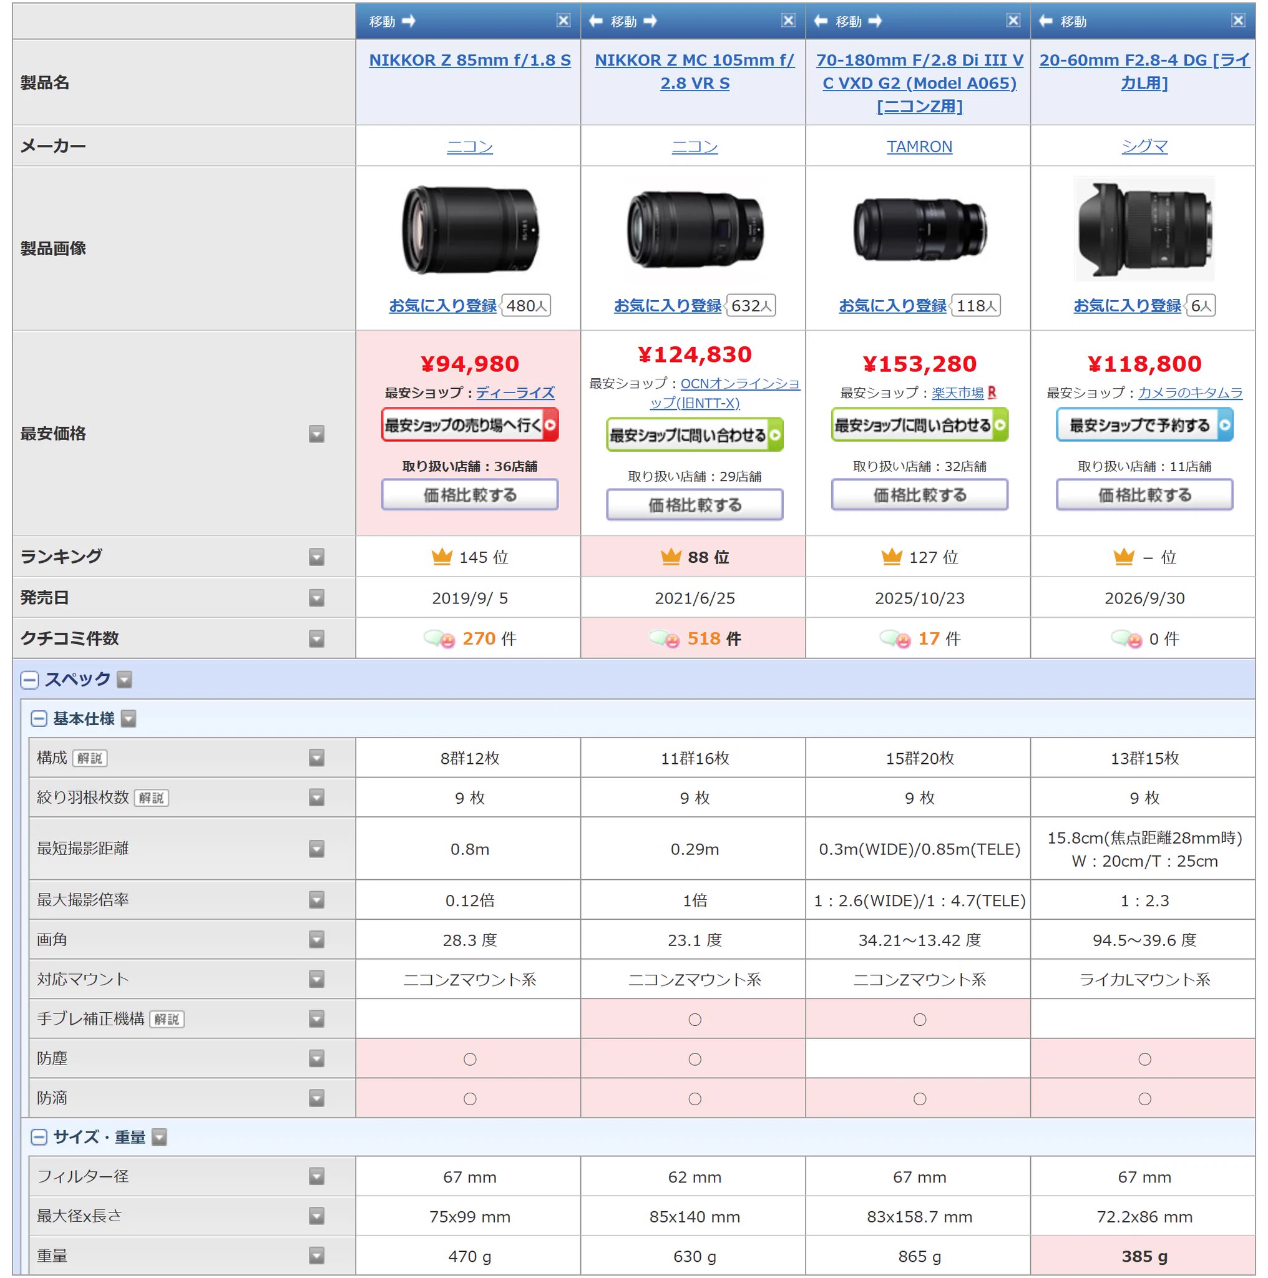Open sort dropdown on 重量 row
Image resolution: width=1268 pixels, height=1278 pixels.
click(x=317, y=1256)
